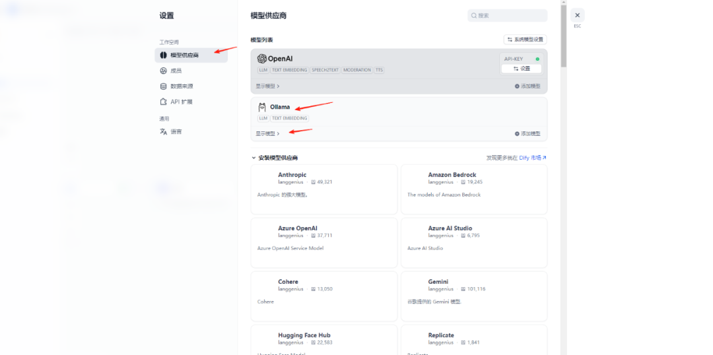Viewport: 713px width, 355px height.
Task: Select the Azure OpenAI card title
Action: [297, 228]
